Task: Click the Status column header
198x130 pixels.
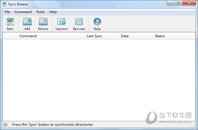Action: coord(174,36)
